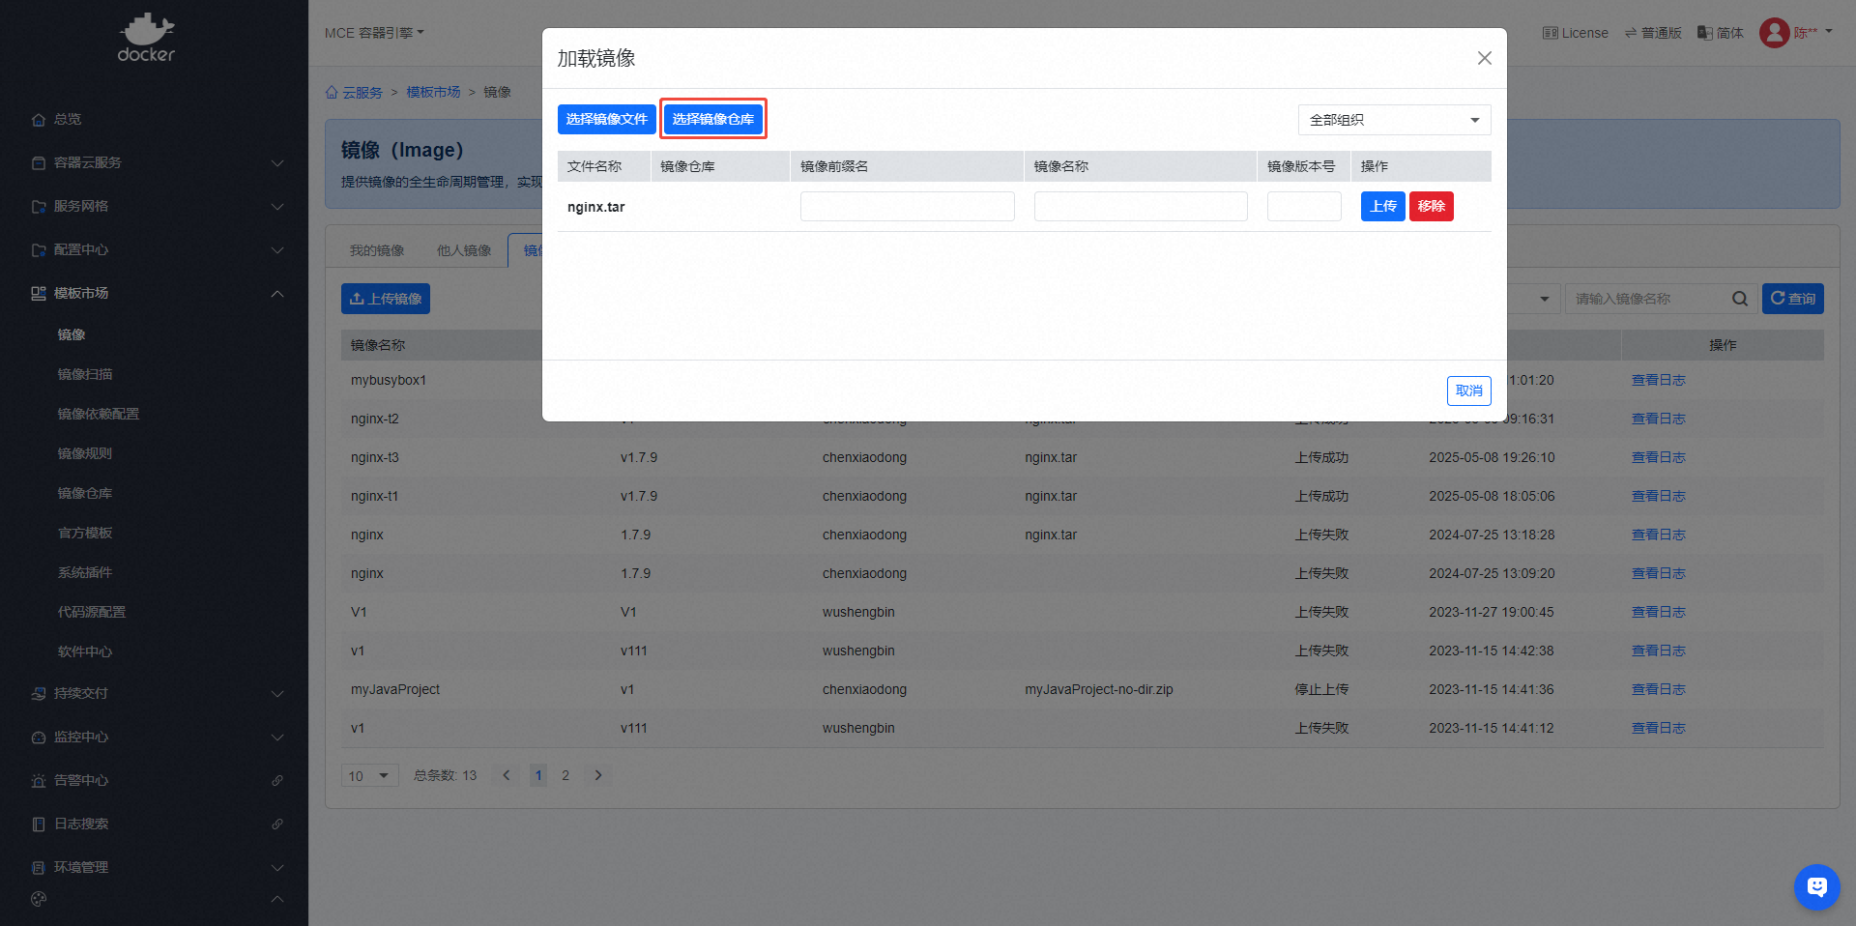Click the Docker logo icon
This screenshot has width=1856, height=926.
click(146, 38)
